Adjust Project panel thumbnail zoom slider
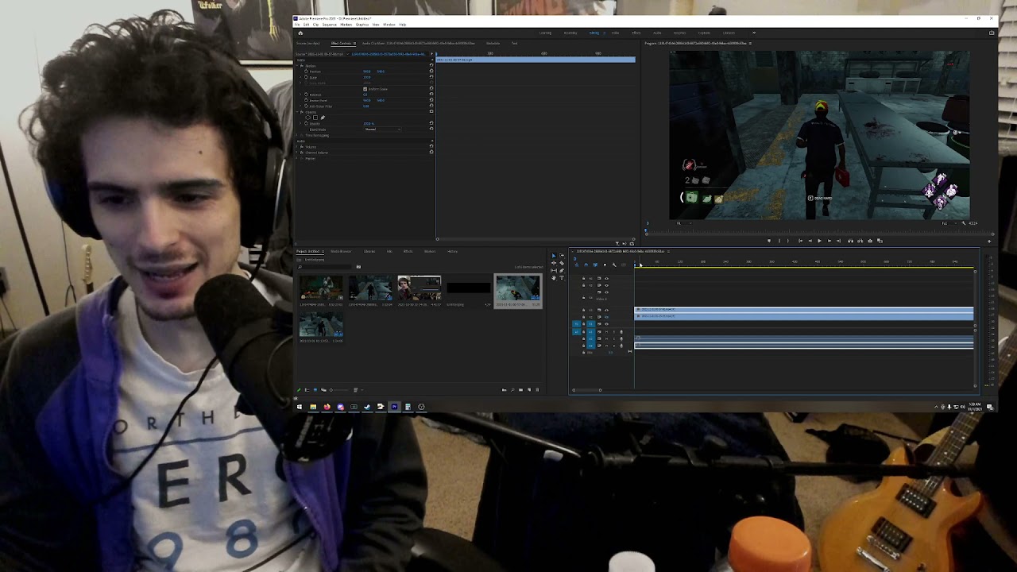 coord(339,390)
